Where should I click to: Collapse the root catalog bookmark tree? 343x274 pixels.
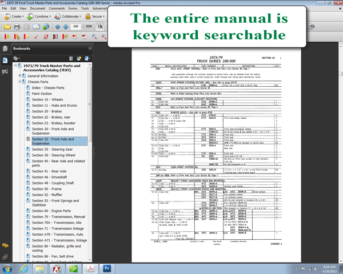tap(15, 65)
